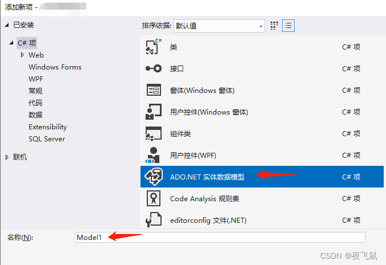Select the Extensibility category
Screen dimensions: 386x265
tap(47, 127)
